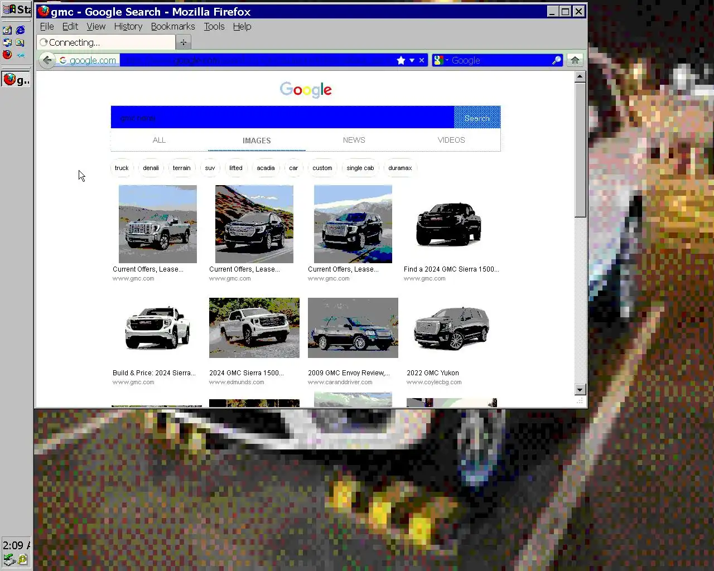Image resolution: width=714 pixels, height=571 pixels.
Task: Click the Show Desktop quick launch icon
Action: (x=7, y=30)
